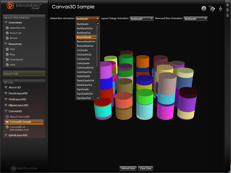
Task: Expand the SpiralLayout3D tree node
Action: [x=6, y=135]
